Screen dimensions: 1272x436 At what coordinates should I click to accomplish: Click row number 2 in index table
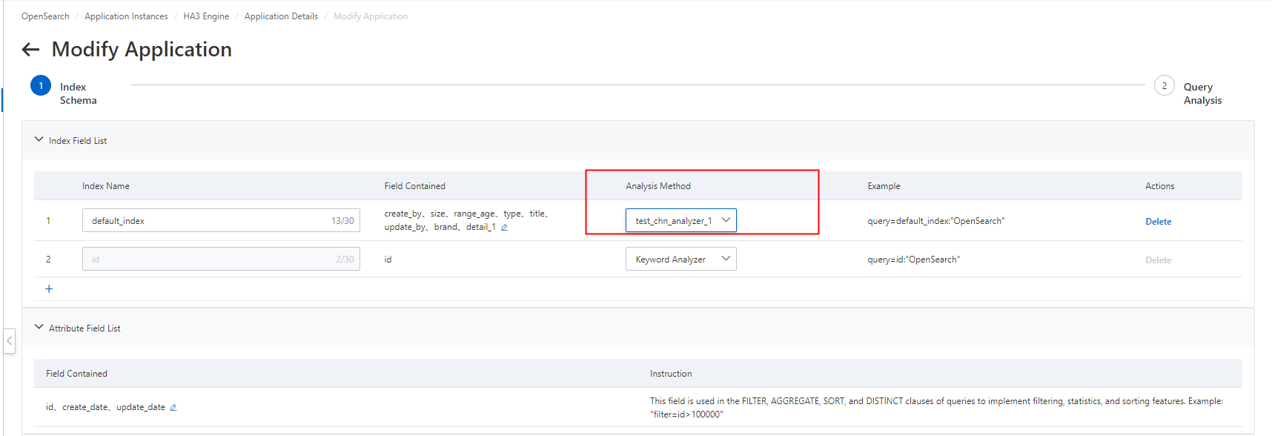pyautogui.click(x=48, y=260)
